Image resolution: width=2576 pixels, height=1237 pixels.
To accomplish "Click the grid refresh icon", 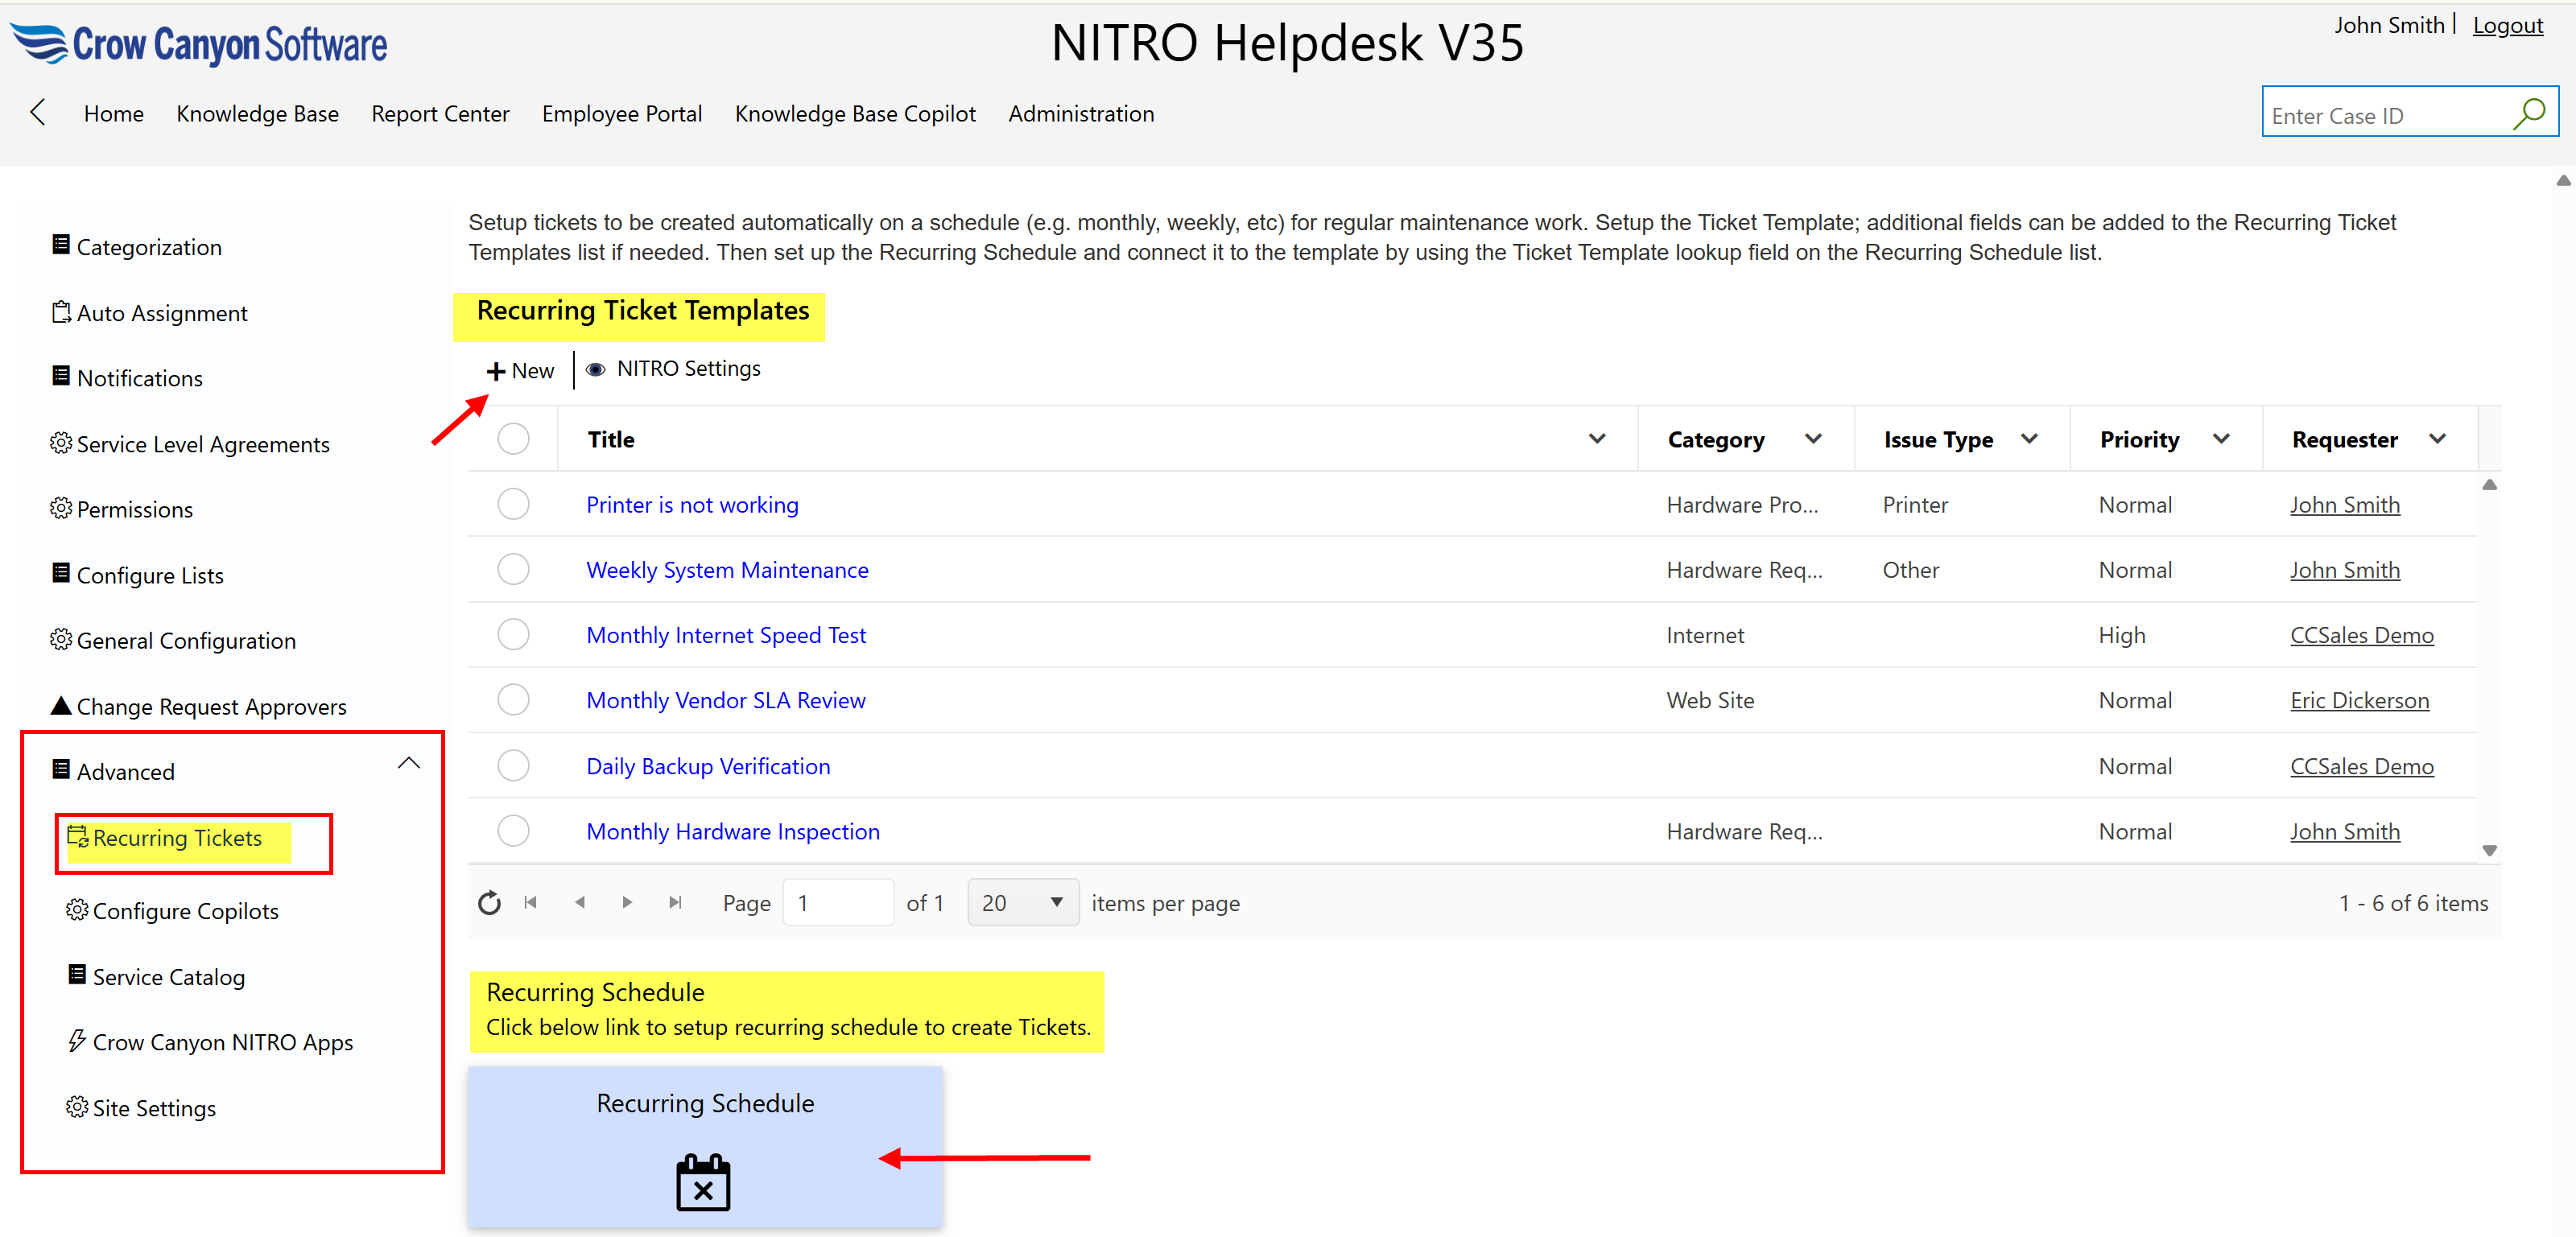I will (x=489, y=903).
